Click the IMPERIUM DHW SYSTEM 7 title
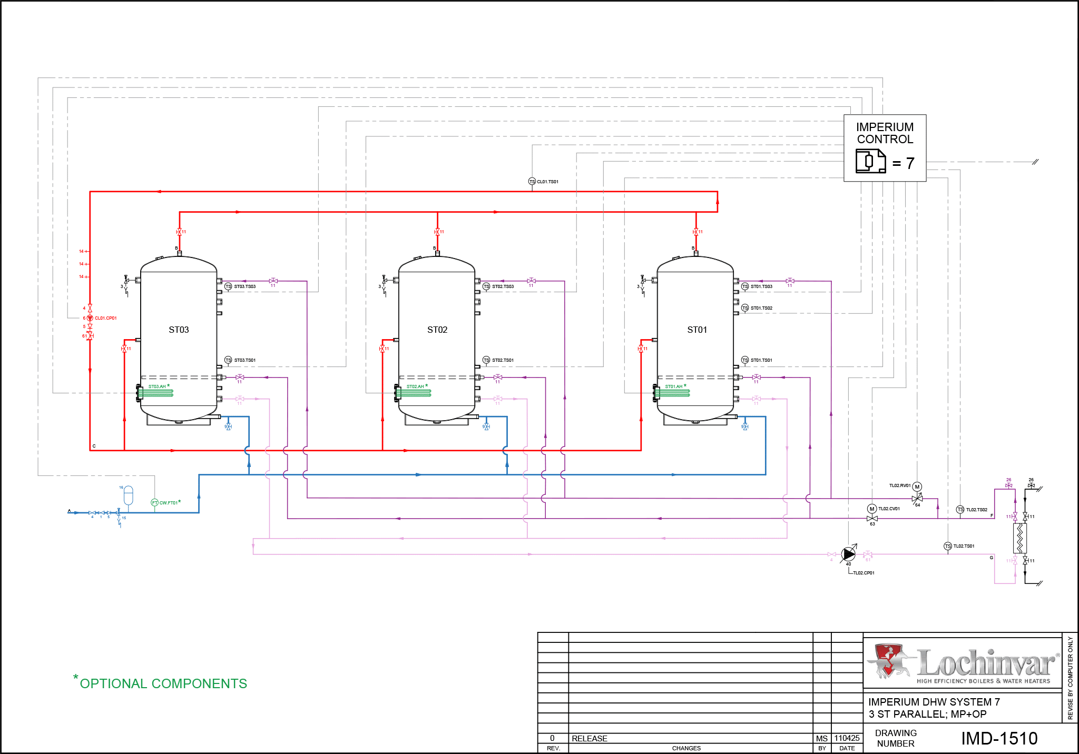1079x754 pixels. tap(934, 702)
